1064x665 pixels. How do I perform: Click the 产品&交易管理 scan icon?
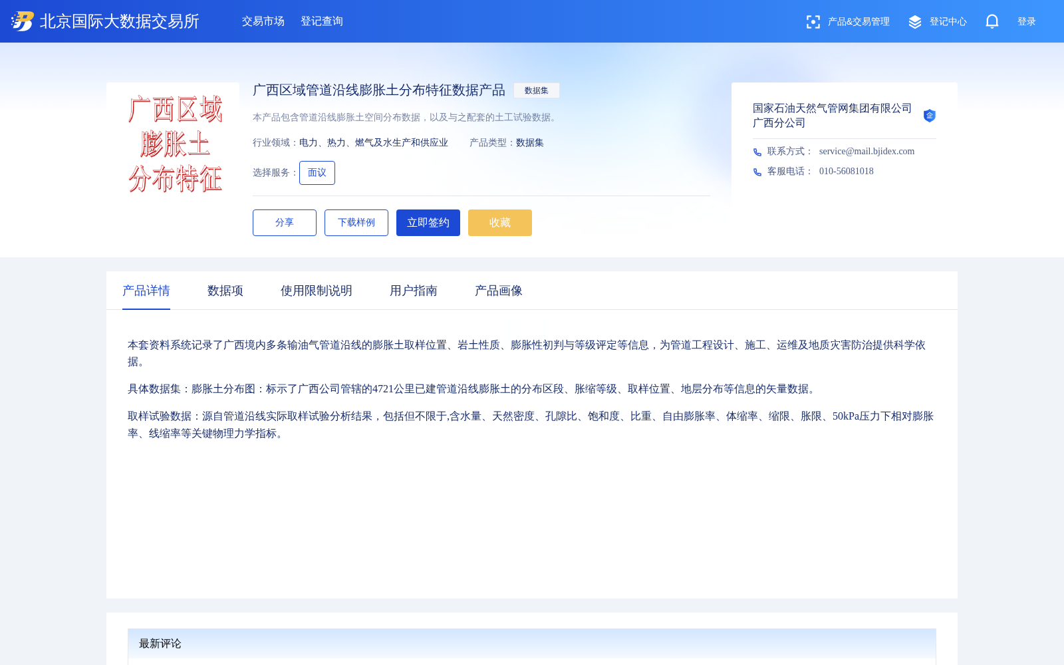click(x=813, y=22)
